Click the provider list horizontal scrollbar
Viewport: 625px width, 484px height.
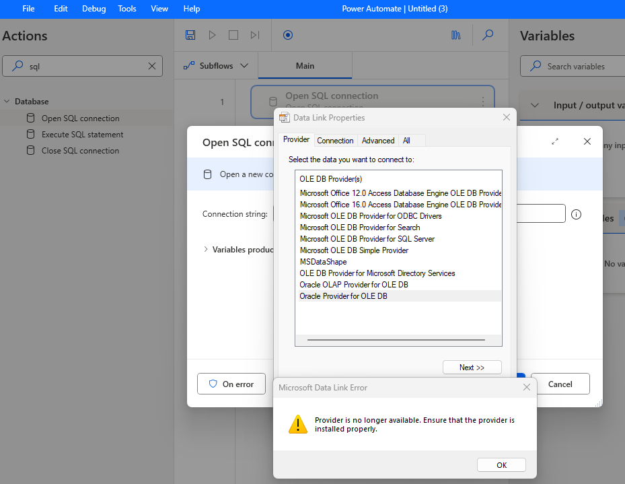pyautogui.click(x=396, y=340)
